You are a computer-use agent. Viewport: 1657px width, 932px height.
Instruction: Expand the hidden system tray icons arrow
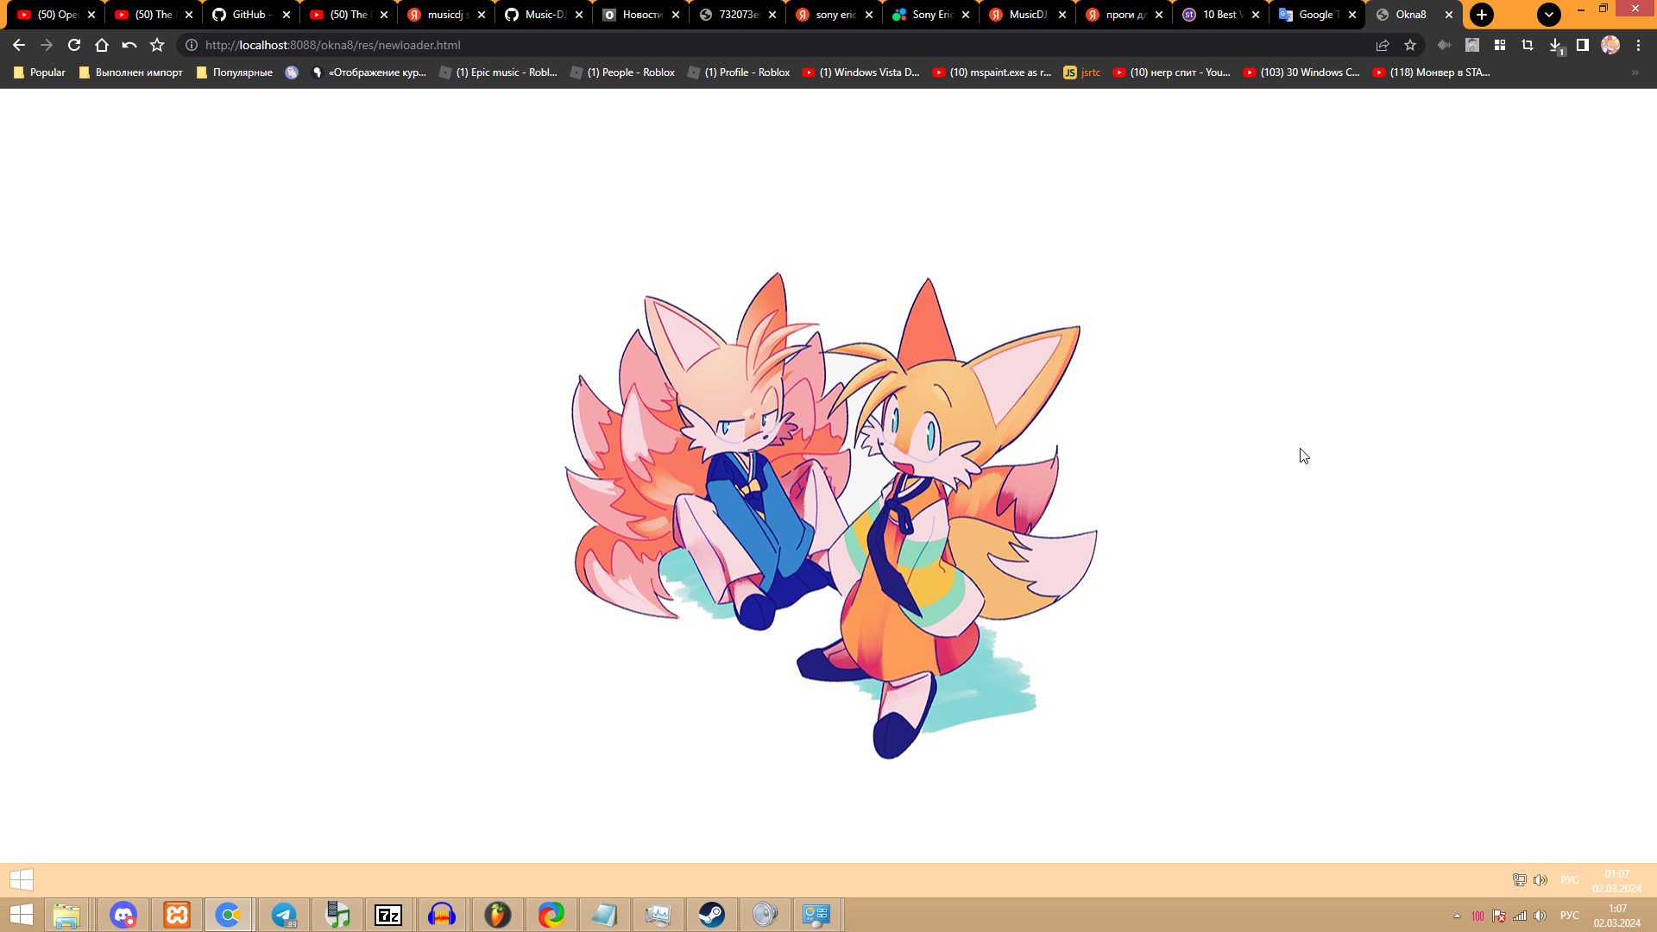click(x=1457, y=916)
